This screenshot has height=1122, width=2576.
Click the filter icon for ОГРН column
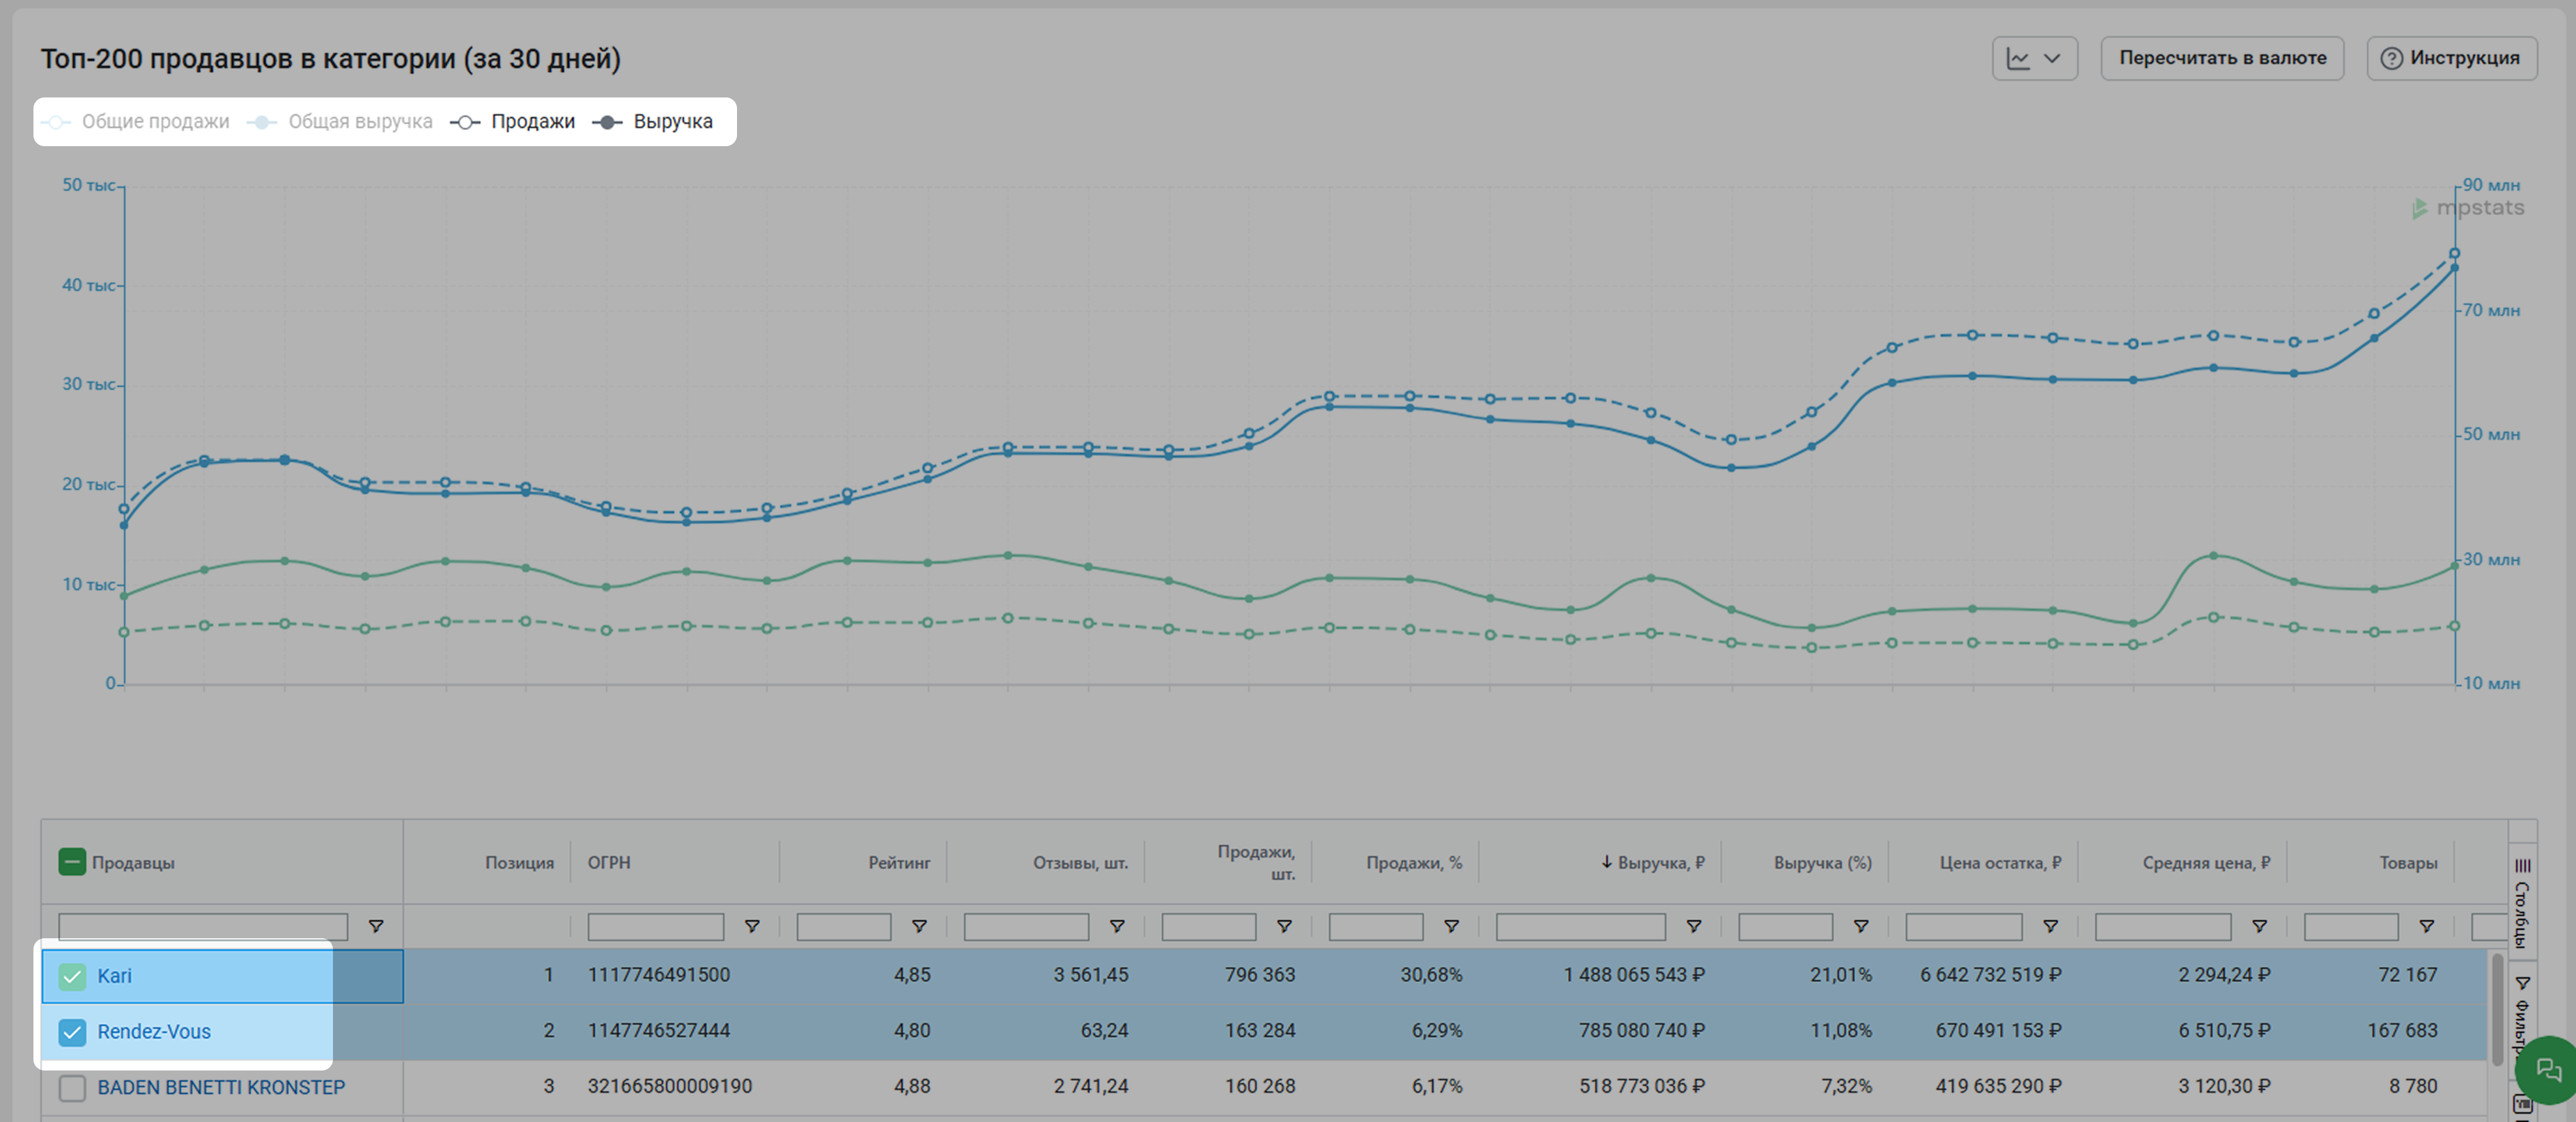coord(752,927)
